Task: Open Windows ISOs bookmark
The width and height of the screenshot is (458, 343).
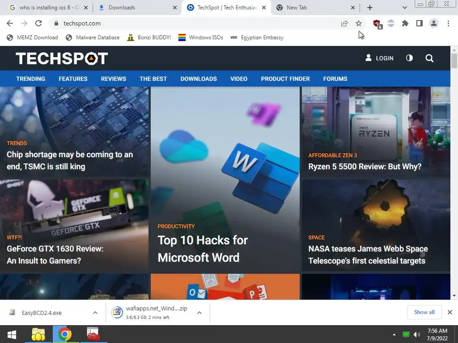Action: pyautogui.click(x=201, y=38)
